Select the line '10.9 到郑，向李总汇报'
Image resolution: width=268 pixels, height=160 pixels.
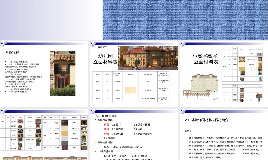pos(18,62)
